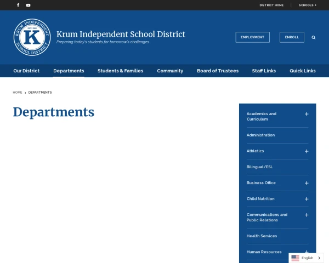Open the Board of Trustees menu
Screen dimensions: 329x263
218,71
